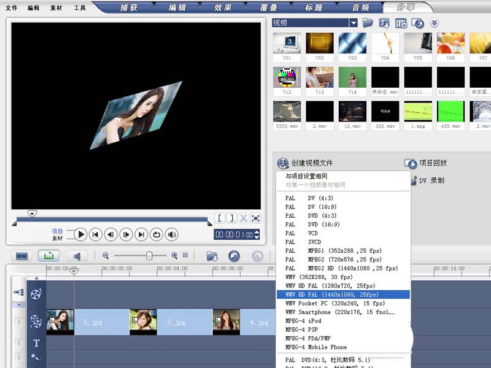Mute via the system volume speaker icon
Viewport: 491px width, 368px height.
point(172,234)
